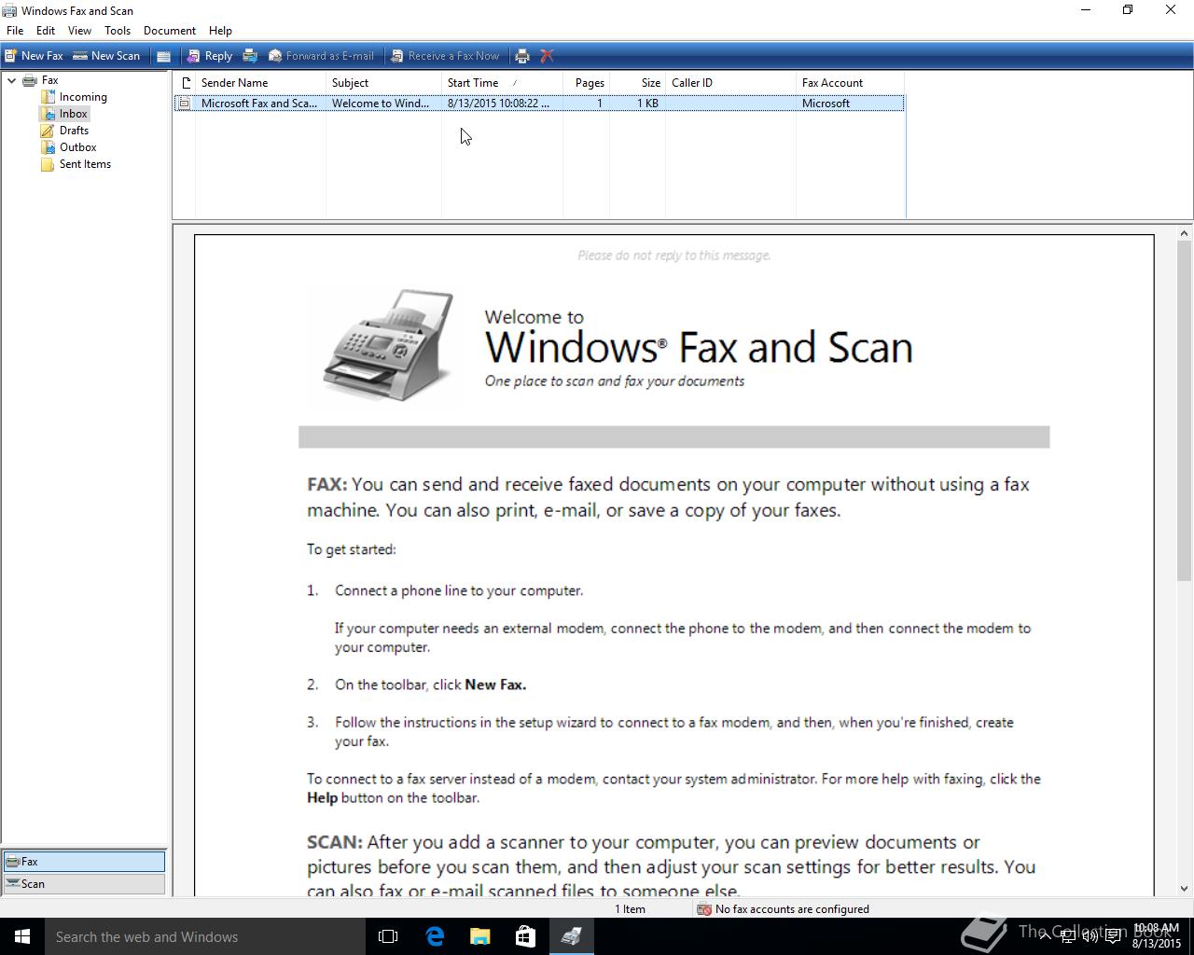1194x955 pixels.
Task: Sort by Subject column header
Action: tap(383, 83)
